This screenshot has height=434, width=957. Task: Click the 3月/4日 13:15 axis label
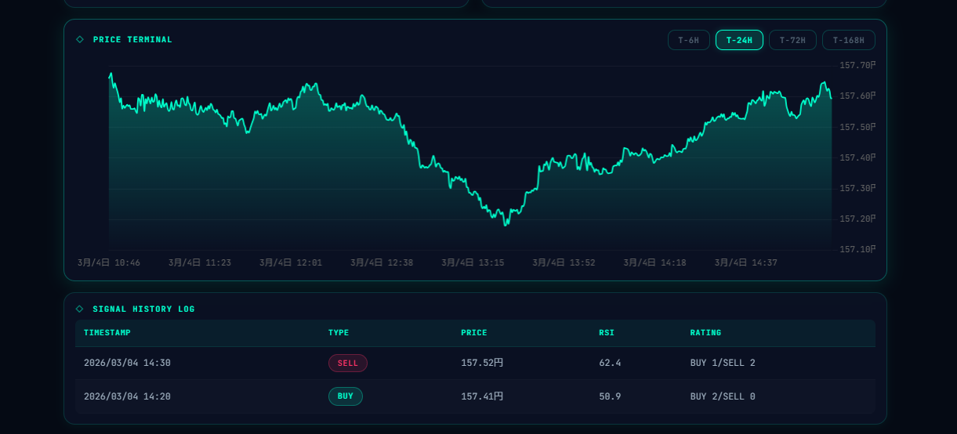[x=473, y=263]
